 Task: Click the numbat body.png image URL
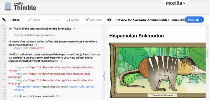click(50, 75)
